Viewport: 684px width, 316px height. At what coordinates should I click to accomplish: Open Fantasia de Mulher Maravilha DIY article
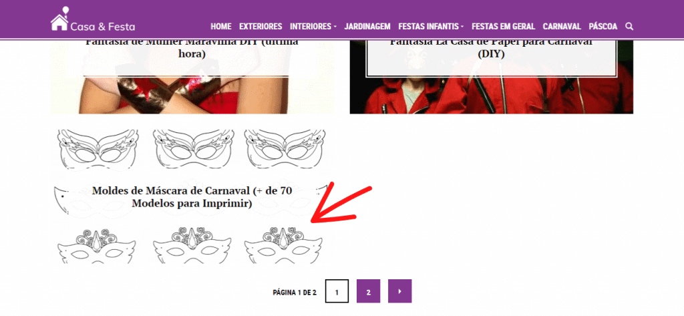[x=192, y=48]
